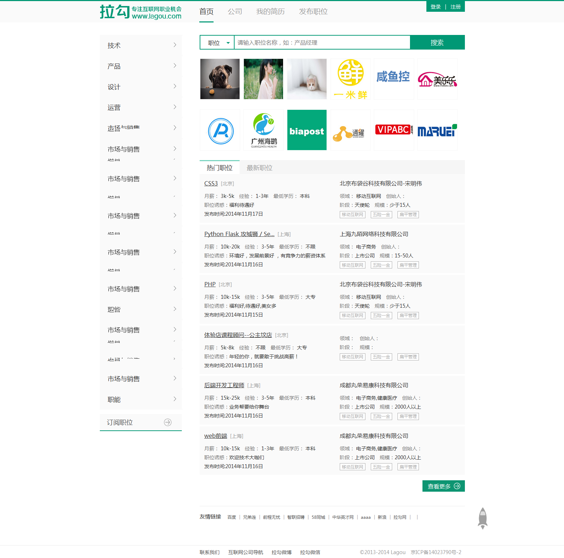Click 互联网公司导航 in the footer

246,552
